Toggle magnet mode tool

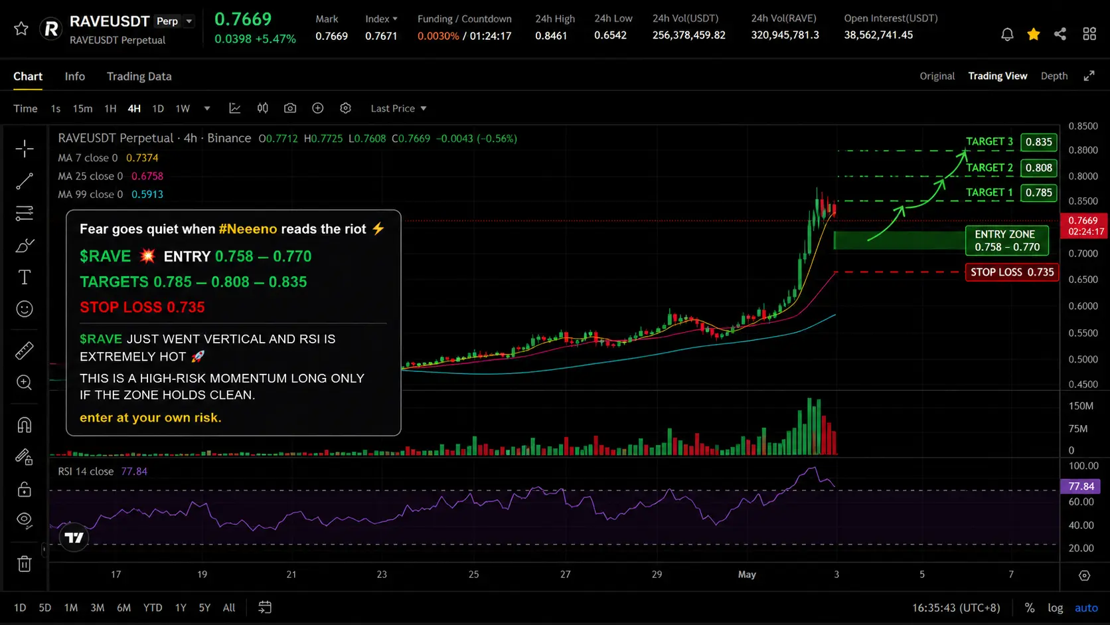(25, 425)
